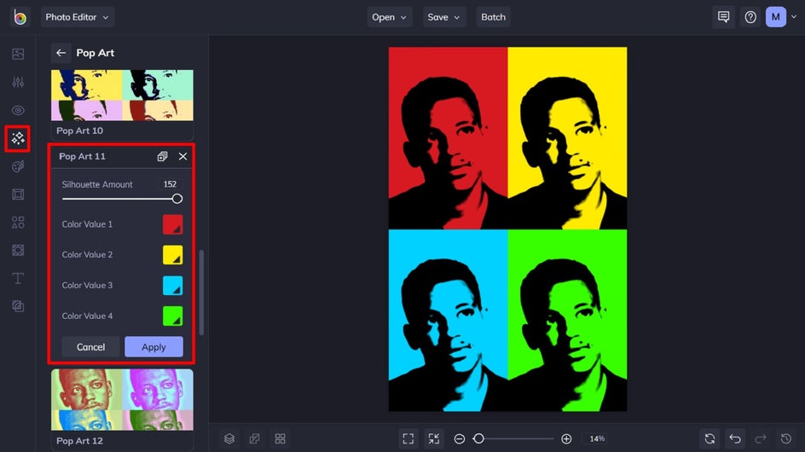
Task: Open the Edit adjustments sliders icon
Action: (x=18, y=82)
